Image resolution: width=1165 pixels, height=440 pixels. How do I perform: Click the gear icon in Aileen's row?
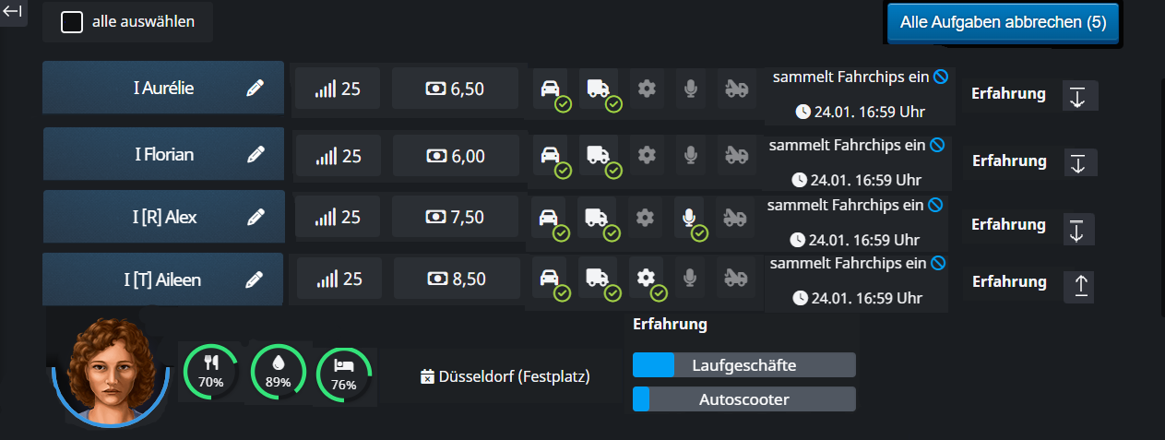pyautogui.click(x=646, y=277)
